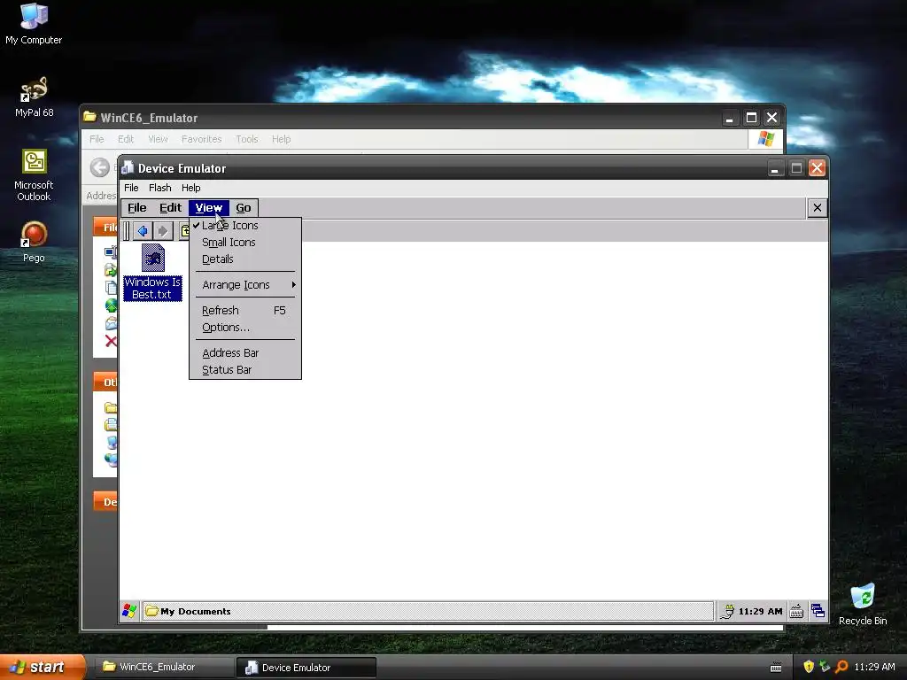Click the Back button in WinCE6_Emulator window
Screen dimensions: 907x680
pyautogui.click(x=99, y=167)
